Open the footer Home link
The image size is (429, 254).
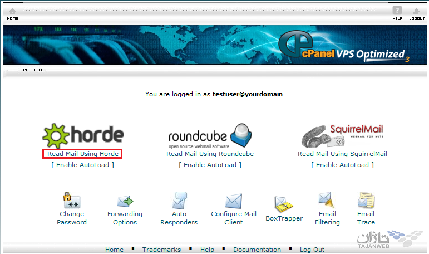point(115,250)
